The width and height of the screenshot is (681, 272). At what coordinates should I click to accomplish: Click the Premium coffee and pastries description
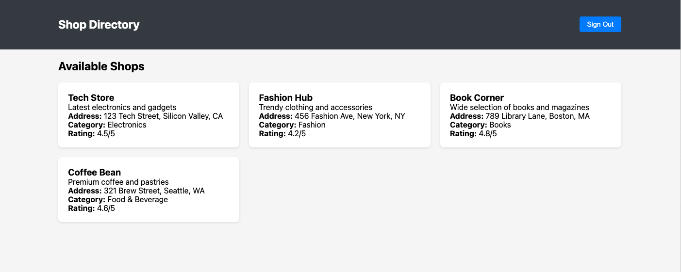[x=118, y=182]
